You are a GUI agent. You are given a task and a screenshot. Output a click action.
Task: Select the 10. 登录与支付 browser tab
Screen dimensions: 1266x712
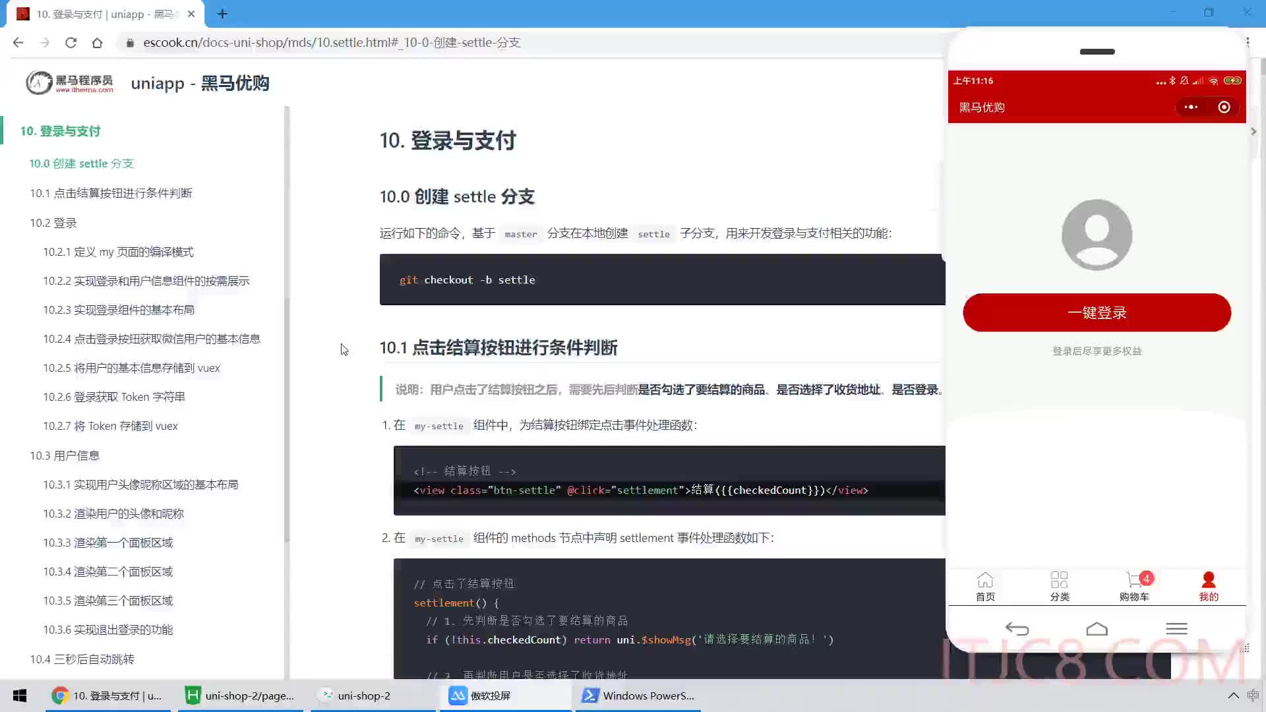(105, 14)
